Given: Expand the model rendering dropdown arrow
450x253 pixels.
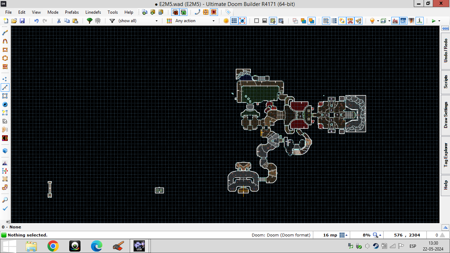Looking at the screenshot, I should pos(389,21).
